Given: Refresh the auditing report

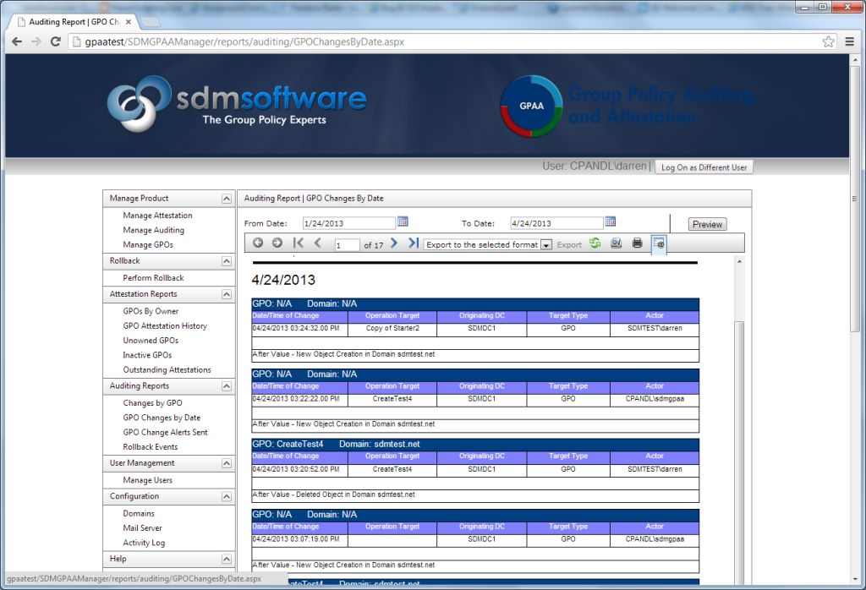Looking at the screenshot, I should (x=594, y=242).
